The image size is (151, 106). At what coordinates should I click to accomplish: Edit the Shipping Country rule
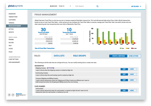point(124,69)
